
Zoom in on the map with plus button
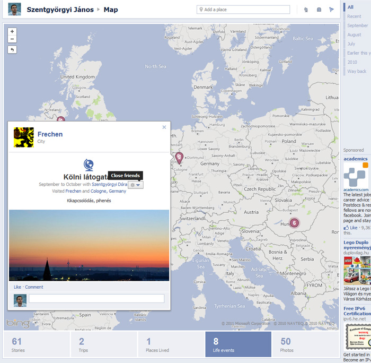[x=12, y=31]
